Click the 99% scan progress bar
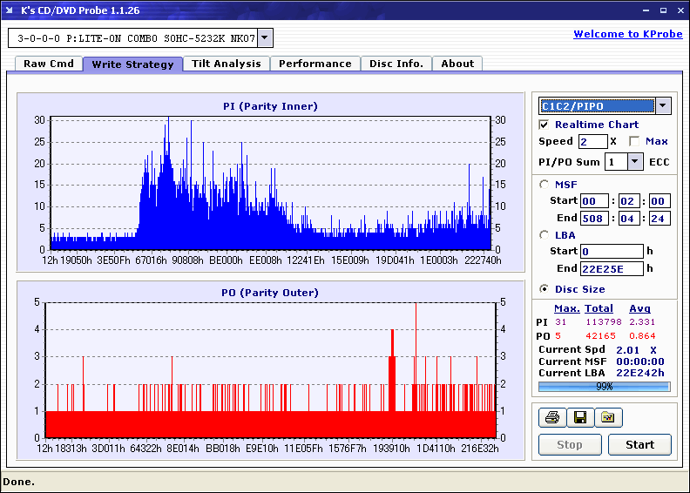 point(604,386)
